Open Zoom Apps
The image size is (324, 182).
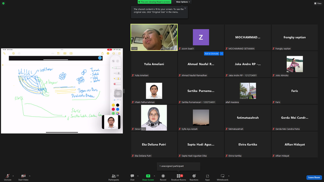[x=208, y=177]
